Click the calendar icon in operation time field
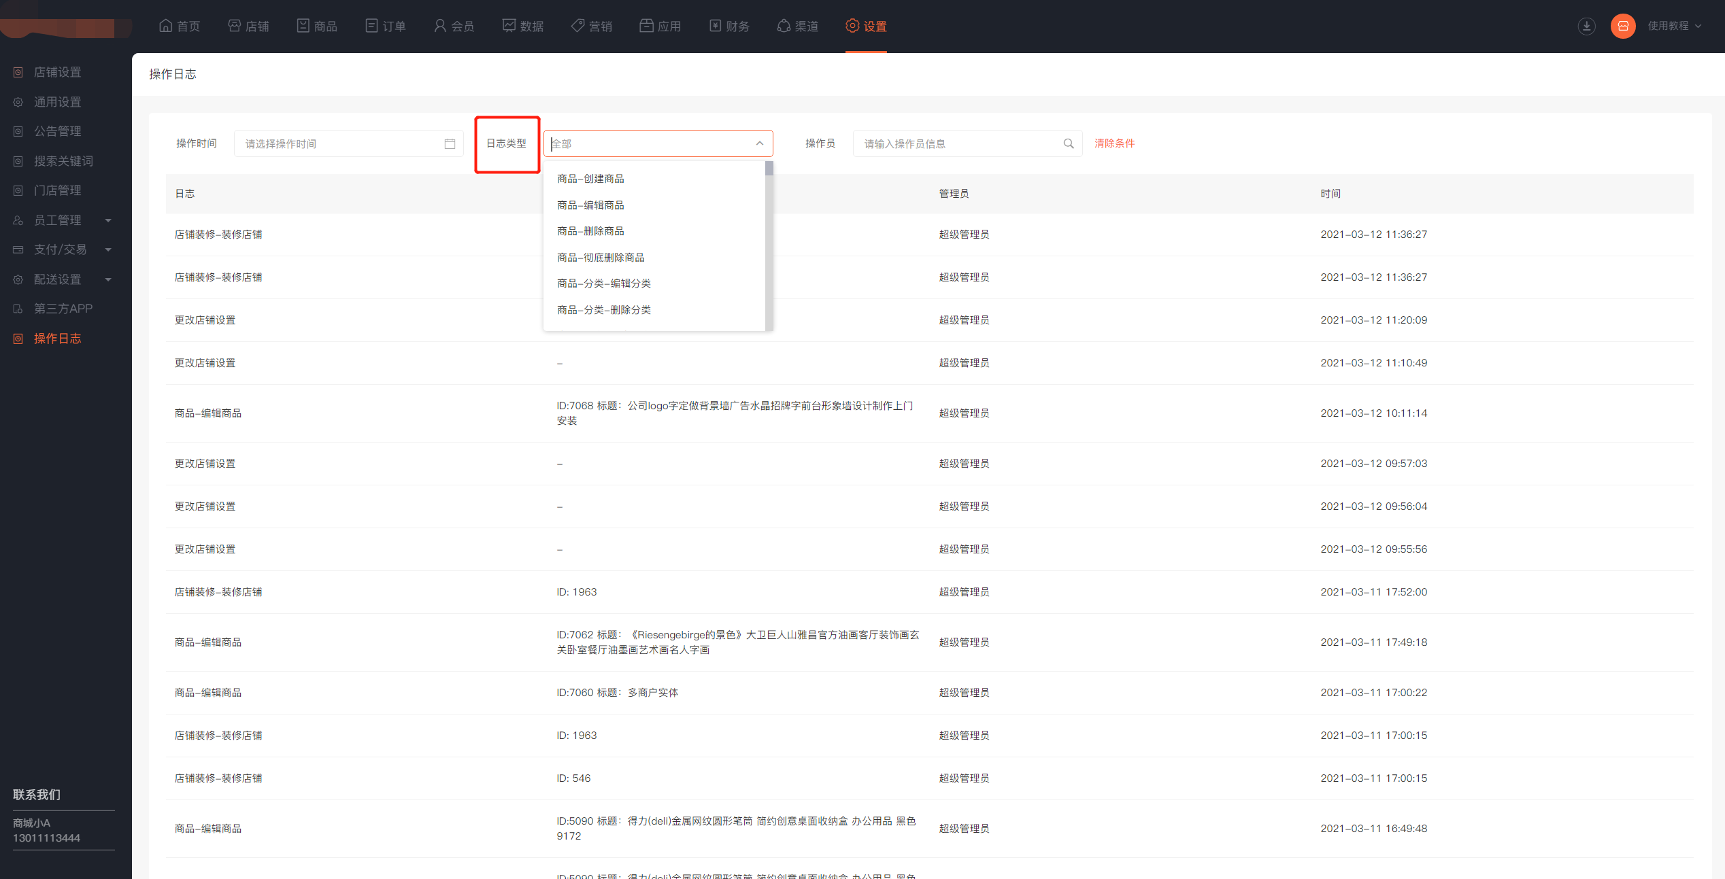1725x879 pixels. tap(450, 143)
